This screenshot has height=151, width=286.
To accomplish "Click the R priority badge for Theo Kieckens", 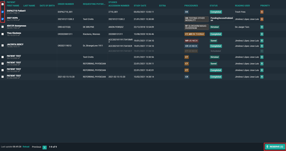I will (262, 34).
